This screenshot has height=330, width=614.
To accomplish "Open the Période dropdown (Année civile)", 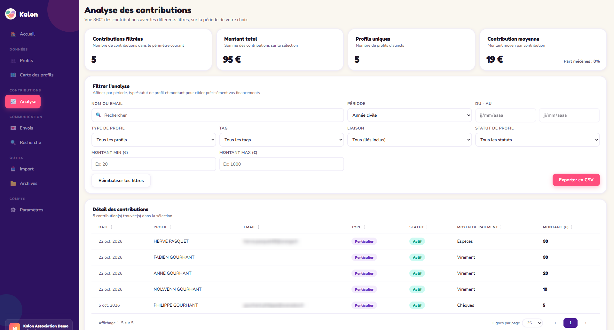I will click(x=409, y=115).
